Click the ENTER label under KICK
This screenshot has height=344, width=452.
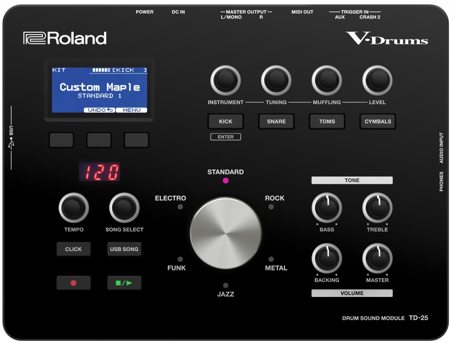coord(225,137)
